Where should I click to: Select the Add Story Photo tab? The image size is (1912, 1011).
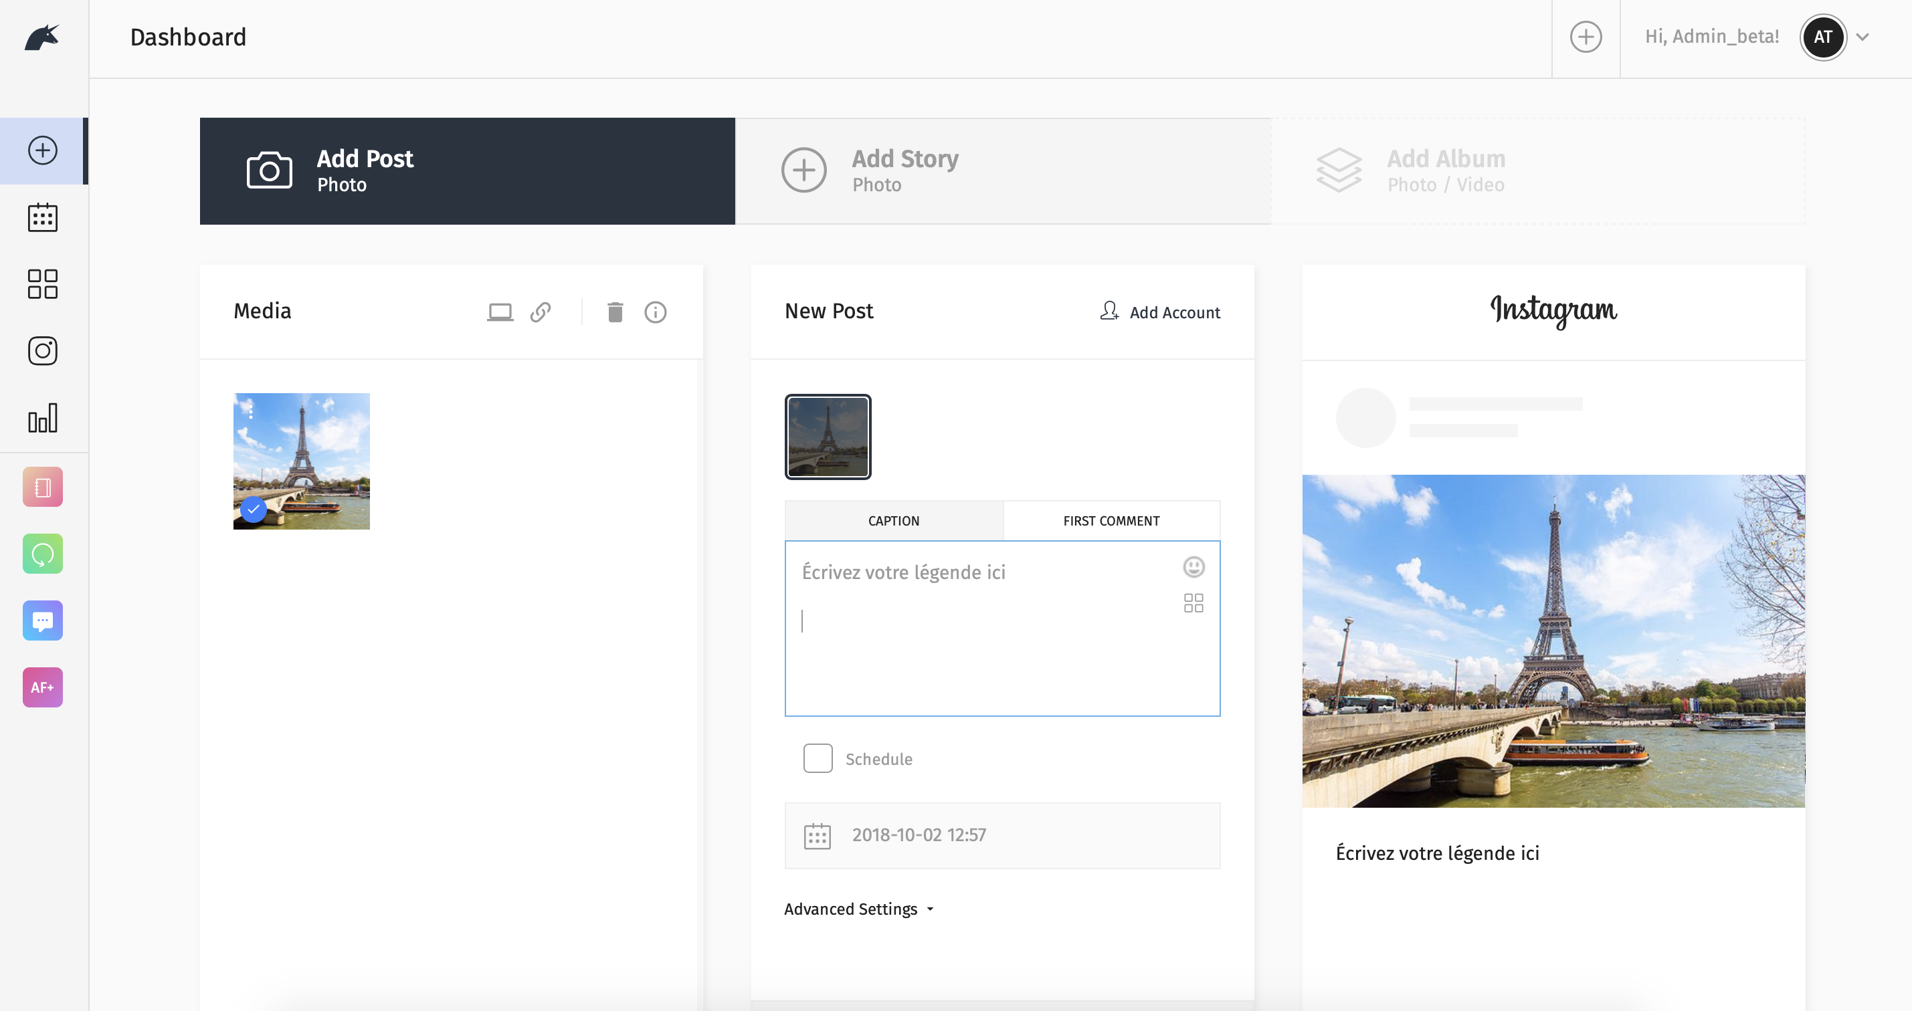point(1003,171)
